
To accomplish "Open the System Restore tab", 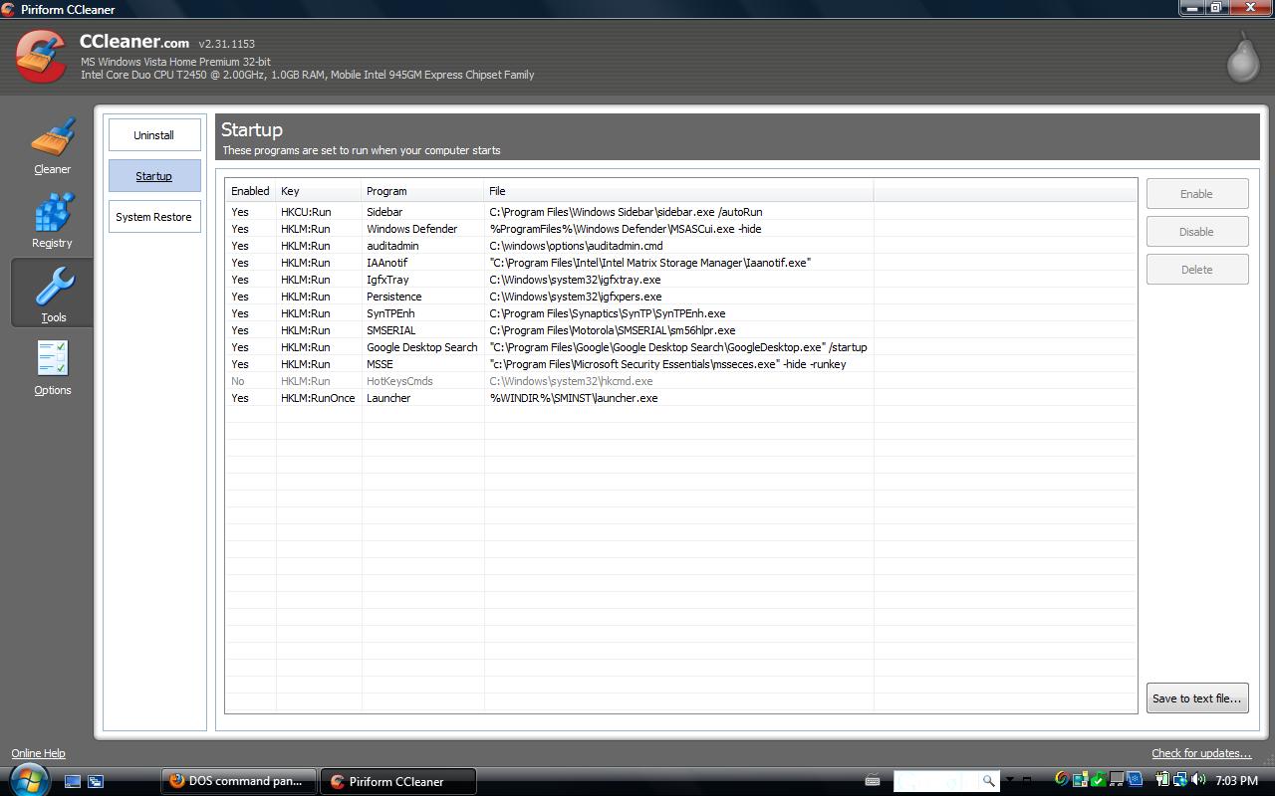I will [x=154, y=217].
